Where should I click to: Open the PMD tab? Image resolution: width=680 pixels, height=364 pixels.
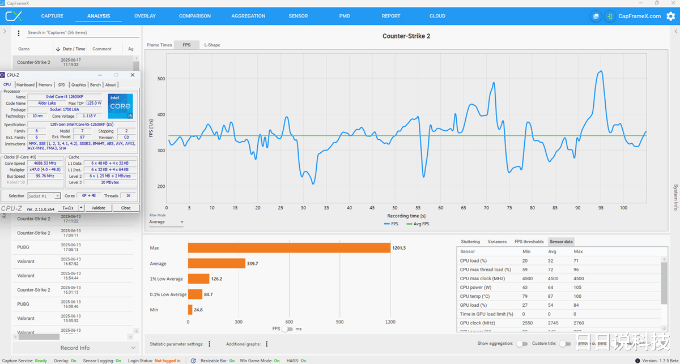pyautogui.click(x=345, y=16)
